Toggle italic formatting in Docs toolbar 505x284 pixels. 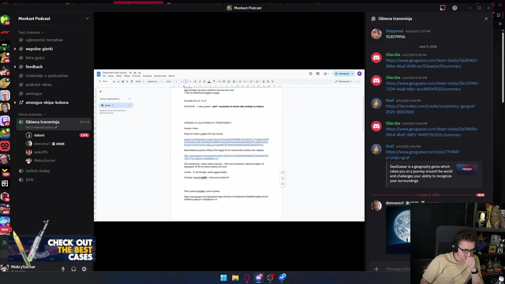click(200, 82)
